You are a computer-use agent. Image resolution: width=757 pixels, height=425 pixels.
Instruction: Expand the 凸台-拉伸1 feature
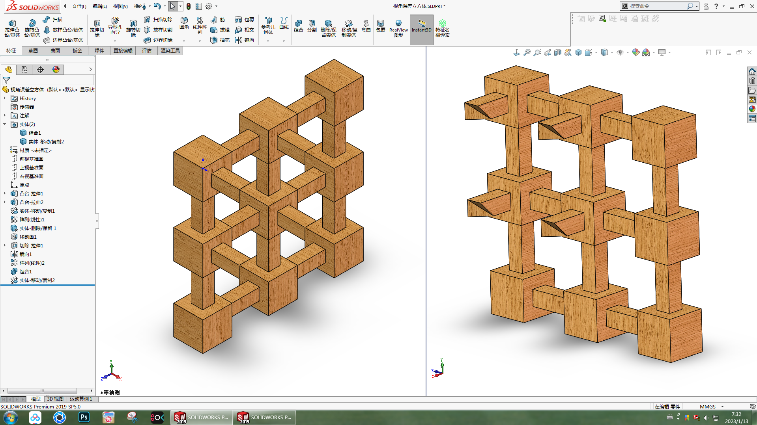[5, 193]
